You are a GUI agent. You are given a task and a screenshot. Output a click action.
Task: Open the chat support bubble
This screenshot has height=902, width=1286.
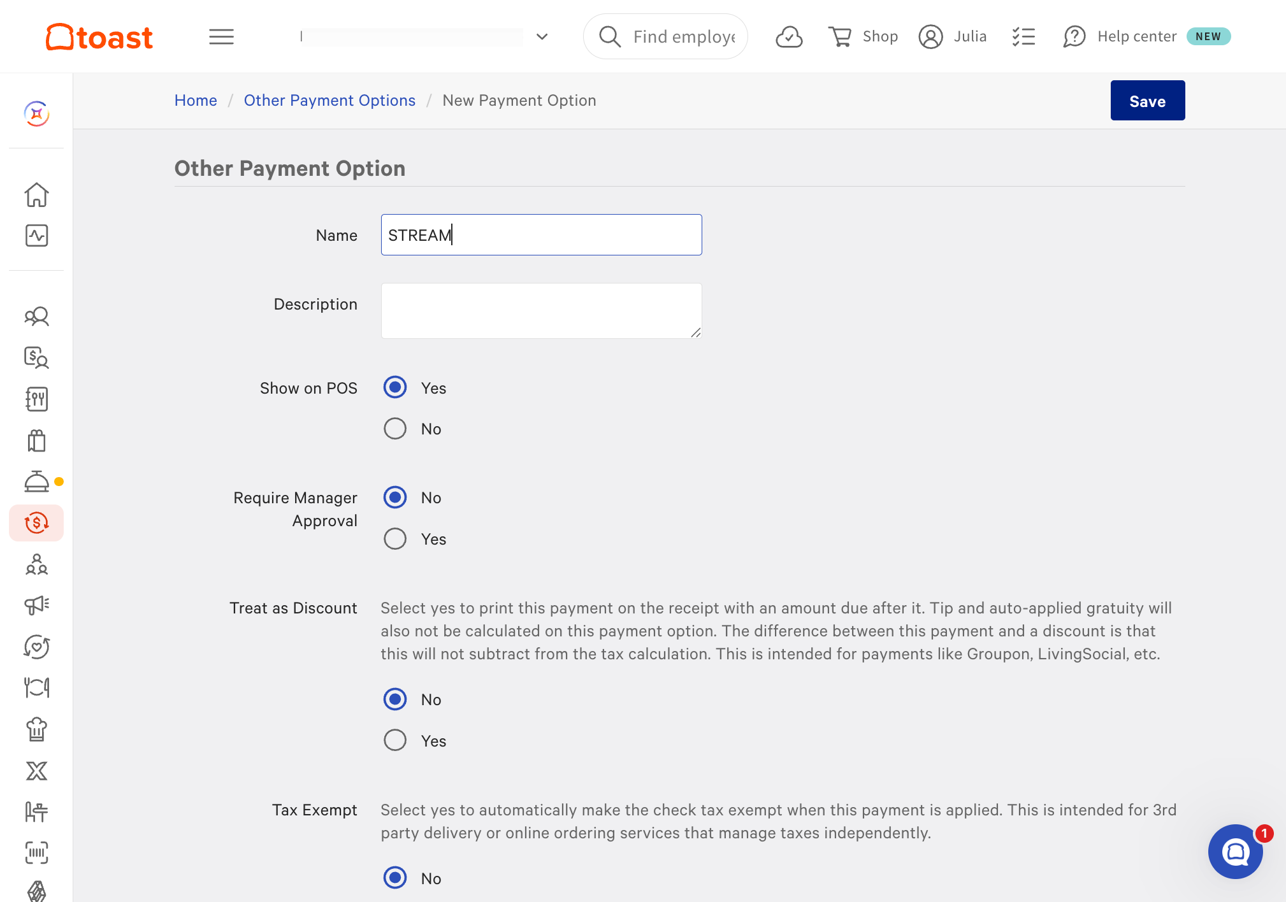pos(1235,852)
